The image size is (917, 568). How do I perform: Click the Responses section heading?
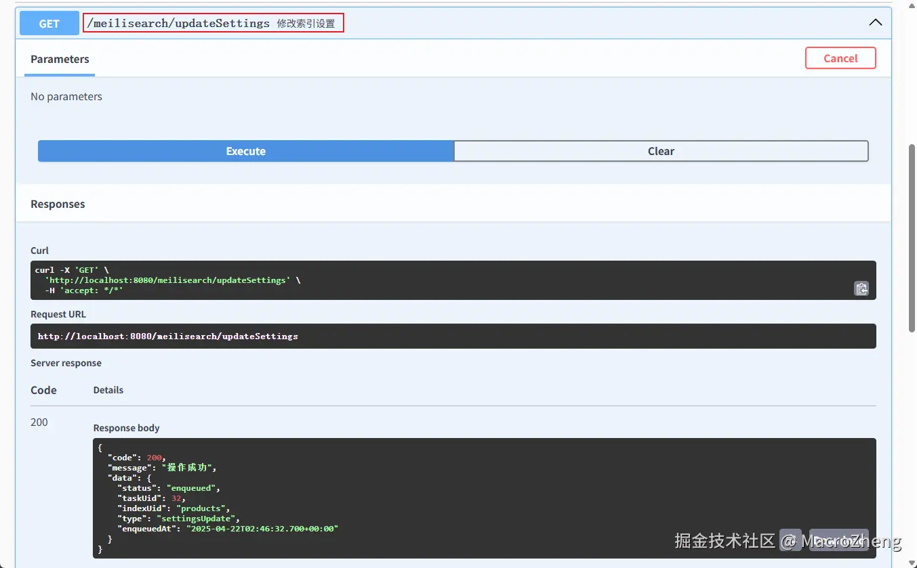click(58, 204)
